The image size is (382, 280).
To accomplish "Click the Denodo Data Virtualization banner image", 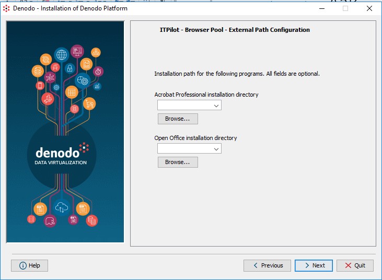I will [x=65, y=132].
